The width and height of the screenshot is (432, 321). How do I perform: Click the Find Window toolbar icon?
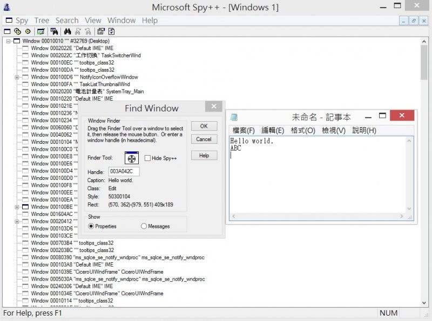coord(55,32)
